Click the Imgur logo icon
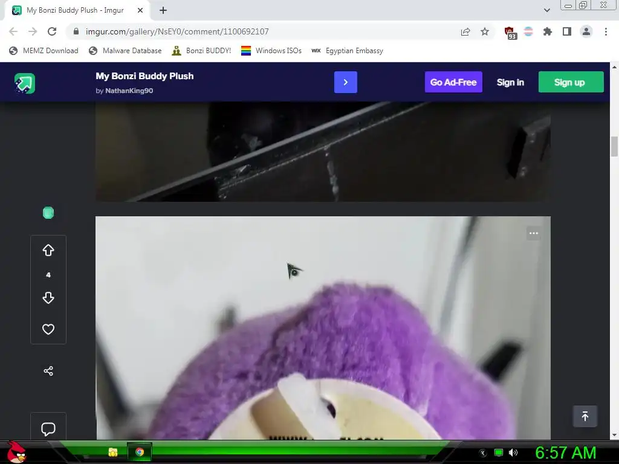The height and width of the screenshot is (464, 619). pyautogui.click(x=24, y=83)
